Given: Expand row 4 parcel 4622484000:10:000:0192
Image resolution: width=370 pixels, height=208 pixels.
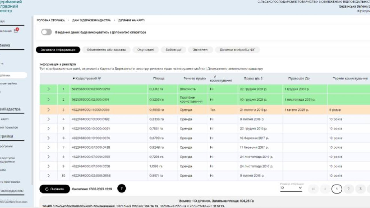Looking at the screenshot, I should pyautogui.click(x=49, y=119).
